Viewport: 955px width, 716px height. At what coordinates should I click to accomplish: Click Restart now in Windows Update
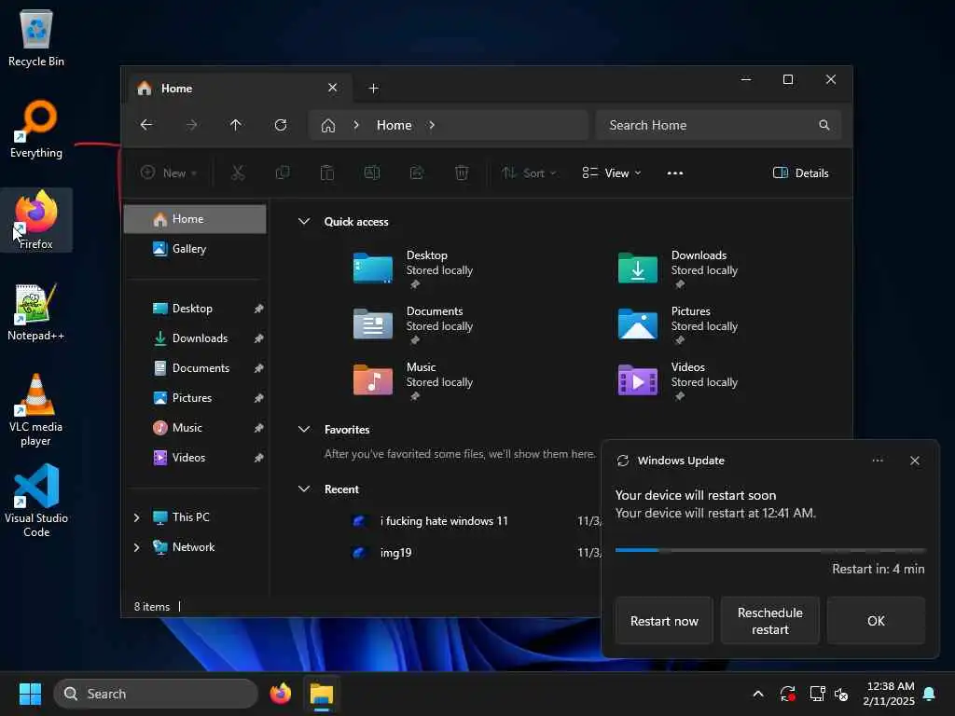click(x=664, y=620)
